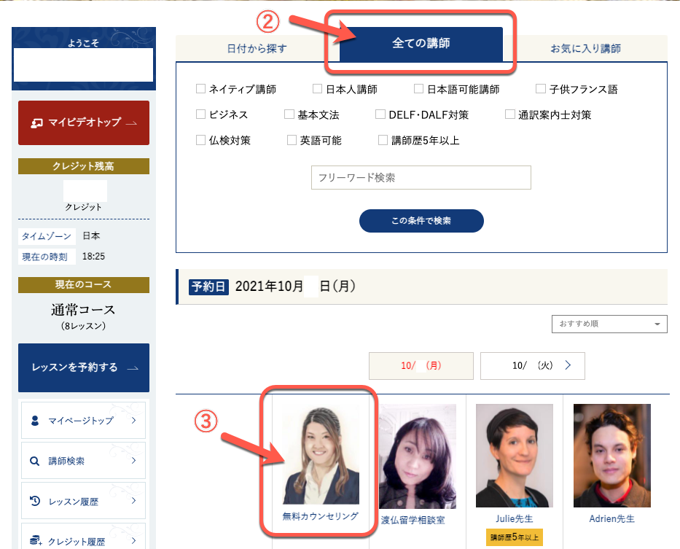Click the chevron at right of 講師検索
The height and width of the screenshot is (549, 680).
click(x=133, y=461)
